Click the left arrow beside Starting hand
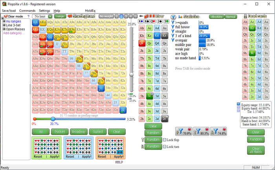 70,16
